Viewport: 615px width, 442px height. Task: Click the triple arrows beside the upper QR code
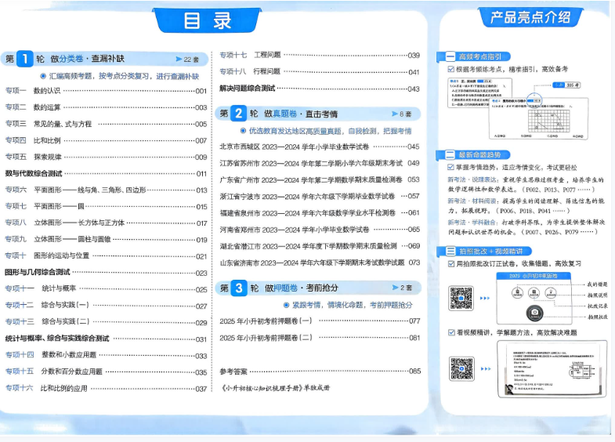pos(485,298)
